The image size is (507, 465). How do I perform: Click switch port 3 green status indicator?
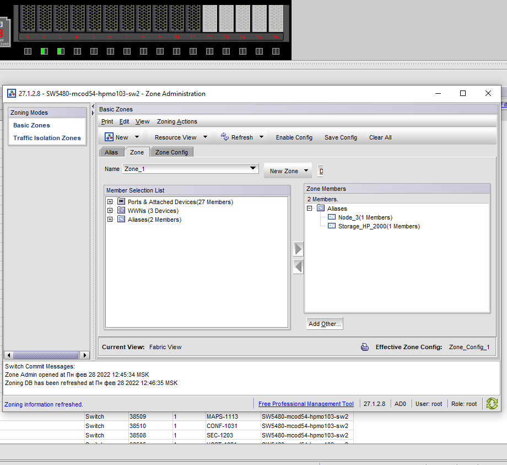61,51
